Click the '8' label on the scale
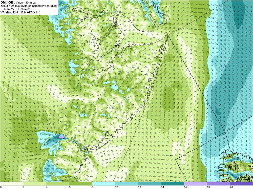Viewport: 253px width, 189px height. tap(93, 187)
